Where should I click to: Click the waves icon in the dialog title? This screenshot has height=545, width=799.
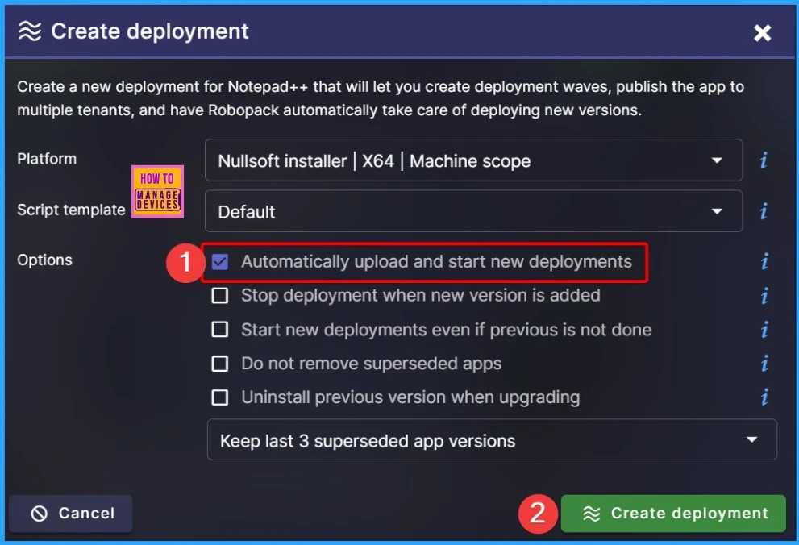(30, 31)
